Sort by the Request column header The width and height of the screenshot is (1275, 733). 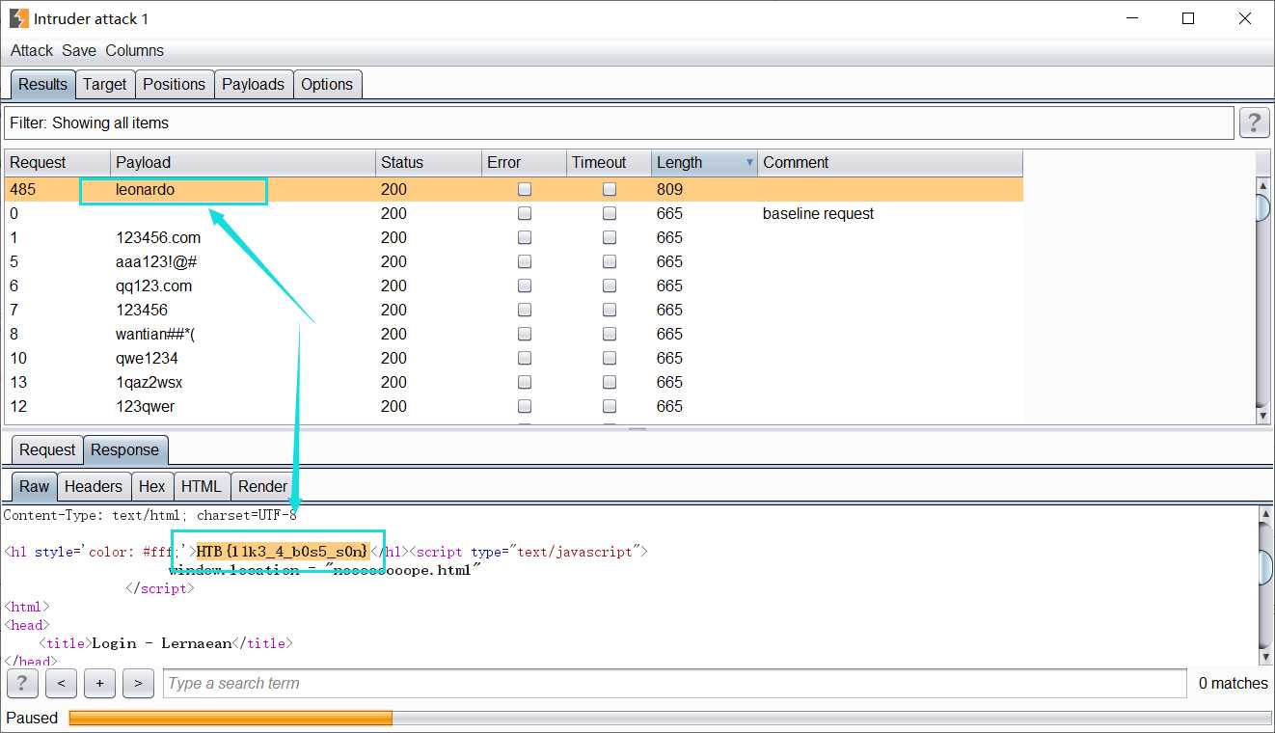point(57,162)
